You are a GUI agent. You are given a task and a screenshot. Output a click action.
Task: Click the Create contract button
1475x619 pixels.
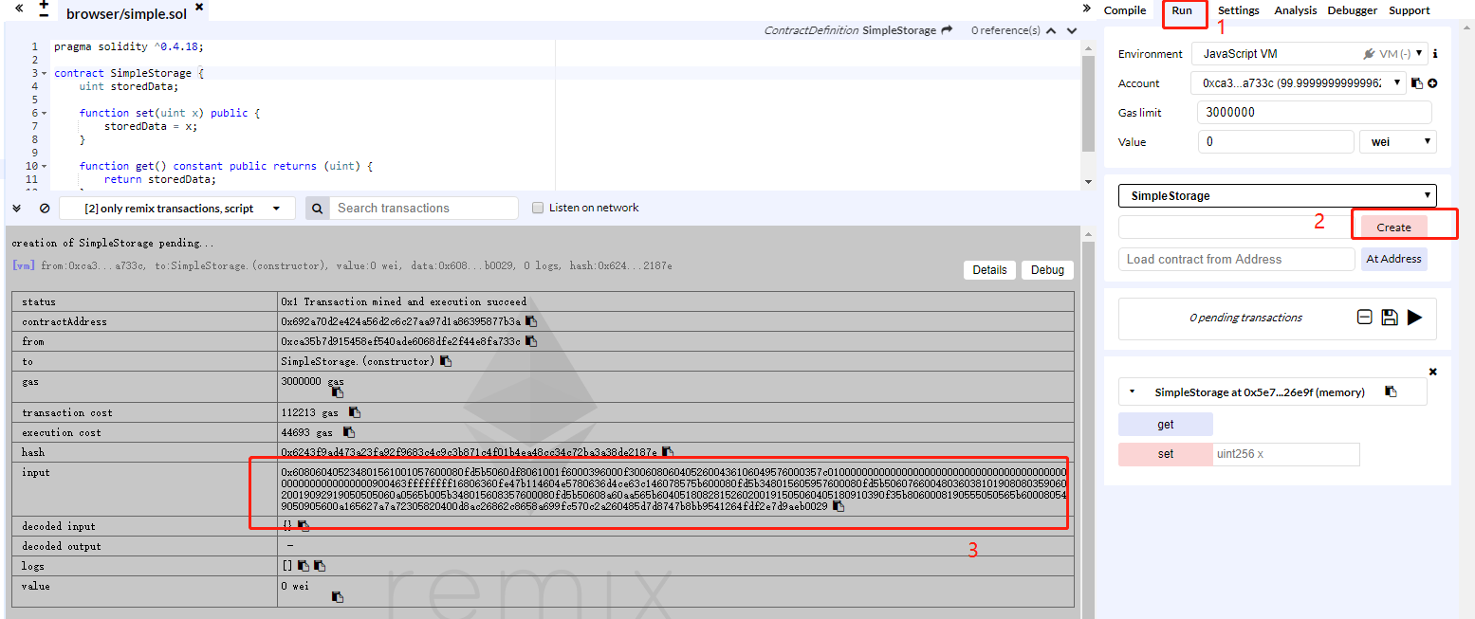(1393, 228)
